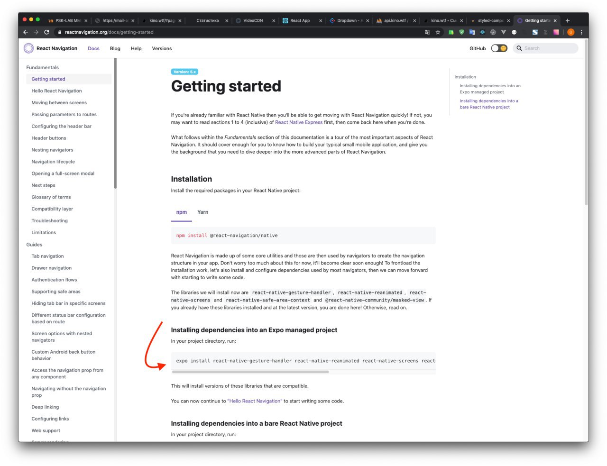Select the Yarn install tab

pos(203,212)
